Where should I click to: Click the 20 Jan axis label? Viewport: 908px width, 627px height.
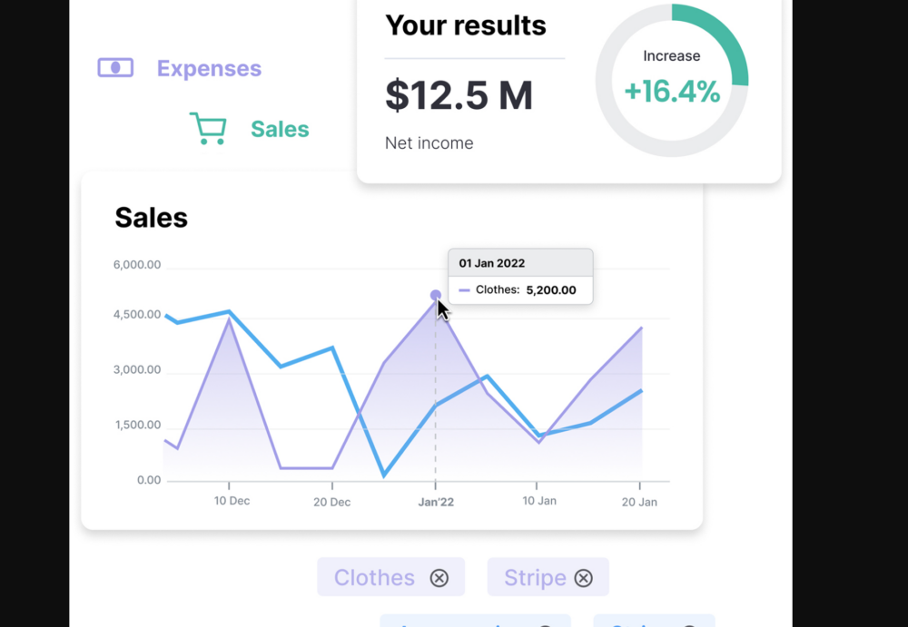638,502
